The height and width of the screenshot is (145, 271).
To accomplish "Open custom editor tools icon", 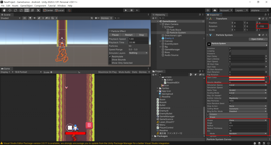I will pyautogui.click(x=38, y=10).
